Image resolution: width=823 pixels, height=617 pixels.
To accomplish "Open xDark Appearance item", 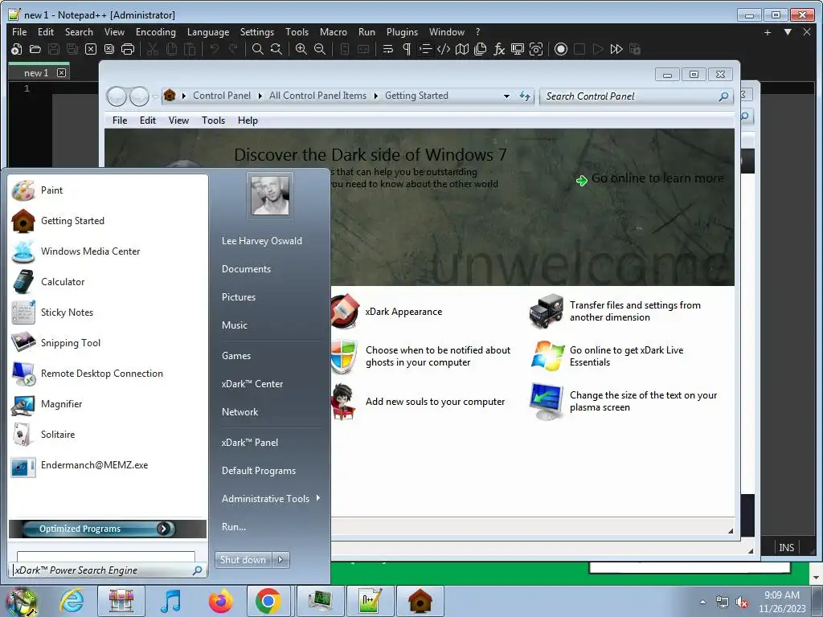I will pos(403,312).
